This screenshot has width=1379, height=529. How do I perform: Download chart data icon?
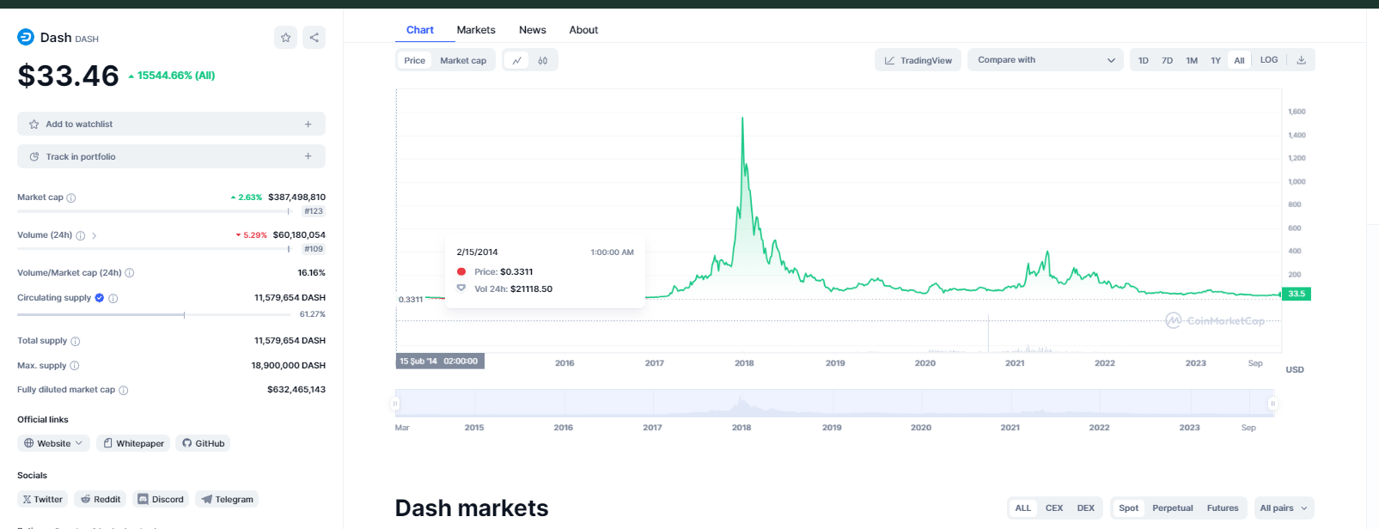(1301, 60)
